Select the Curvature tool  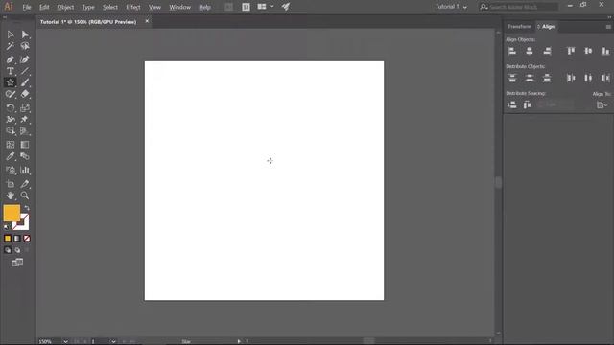tap(25, 59)
